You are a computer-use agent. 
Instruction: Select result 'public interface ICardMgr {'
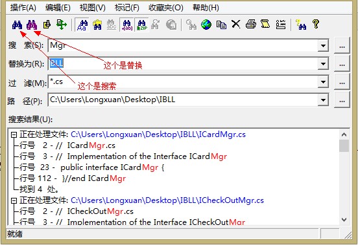click(92, 167)
